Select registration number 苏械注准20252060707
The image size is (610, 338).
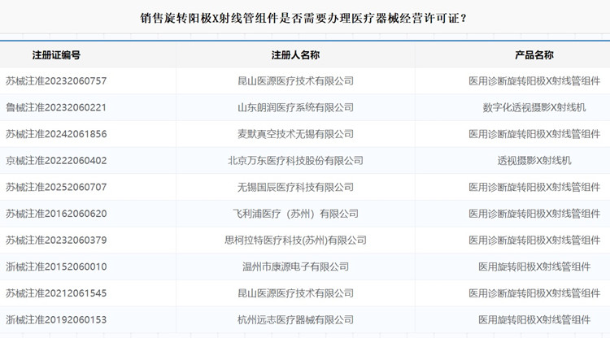pos(56,187)
